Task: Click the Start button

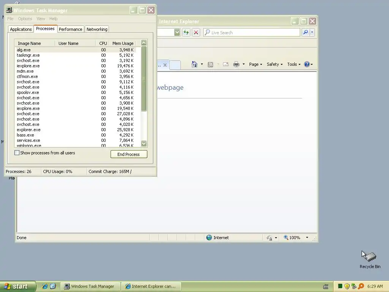Action: click(x=18, y=286)
